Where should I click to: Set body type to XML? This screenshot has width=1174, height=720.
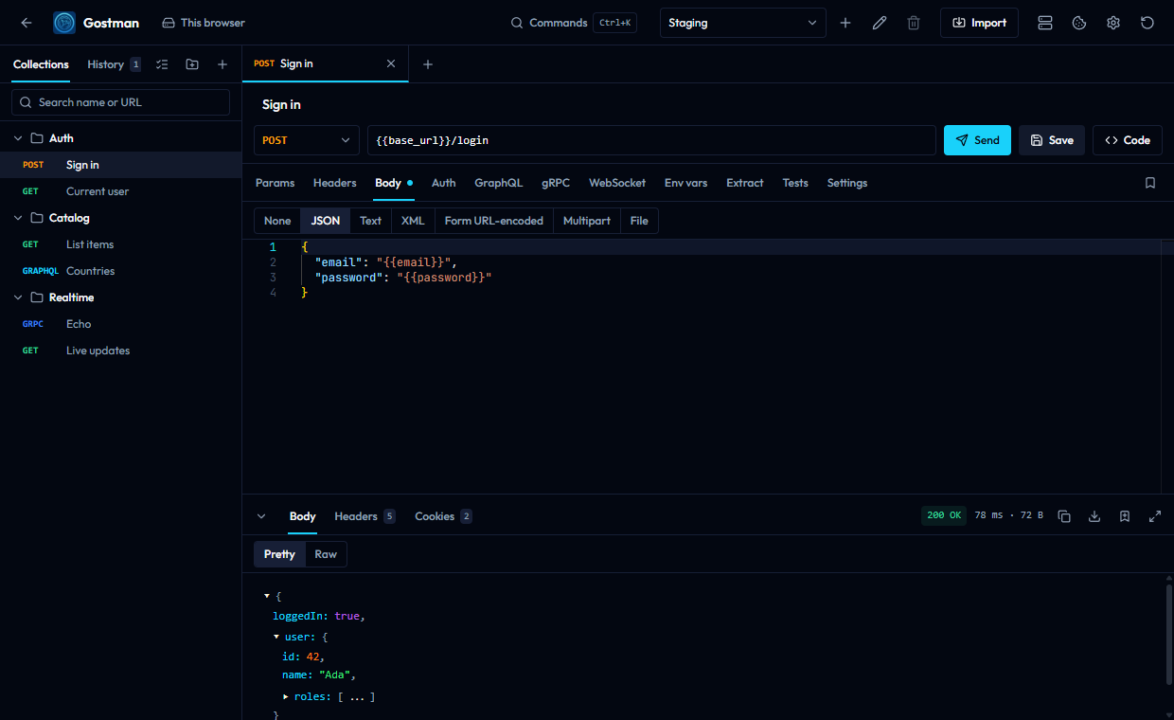pos(413,221)
